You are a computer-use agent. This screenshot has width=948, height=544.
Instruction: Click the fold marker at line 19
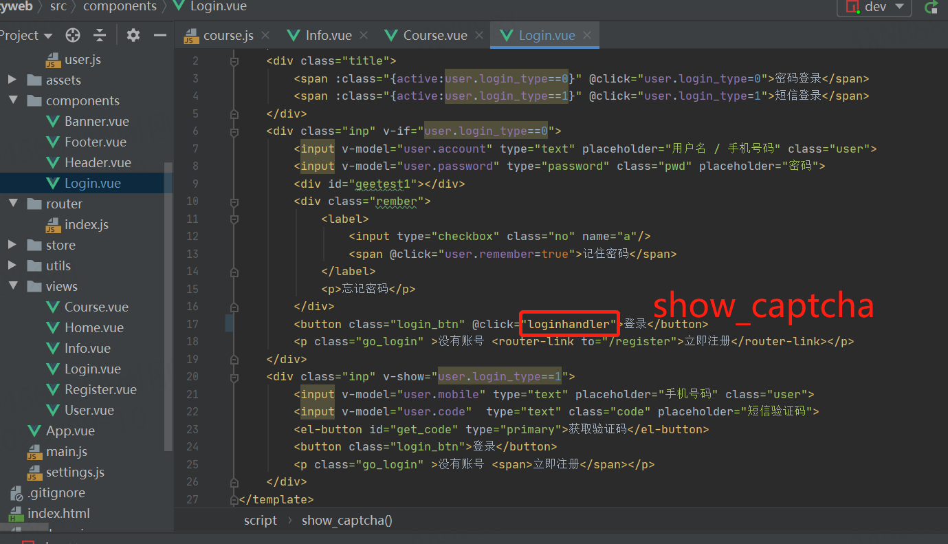click(x=234, y=359)
